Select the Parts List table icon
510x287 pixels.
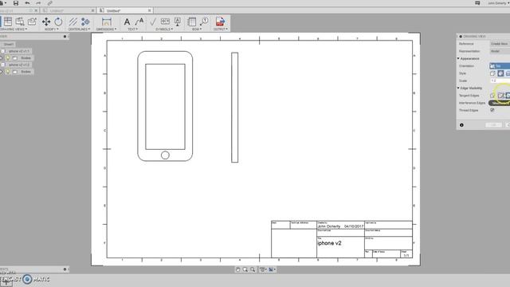click(x=191, y=22)
